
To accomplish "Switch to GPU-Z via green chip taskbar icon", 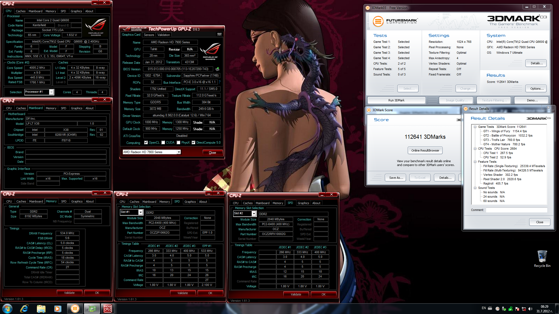I will point(92,309).
